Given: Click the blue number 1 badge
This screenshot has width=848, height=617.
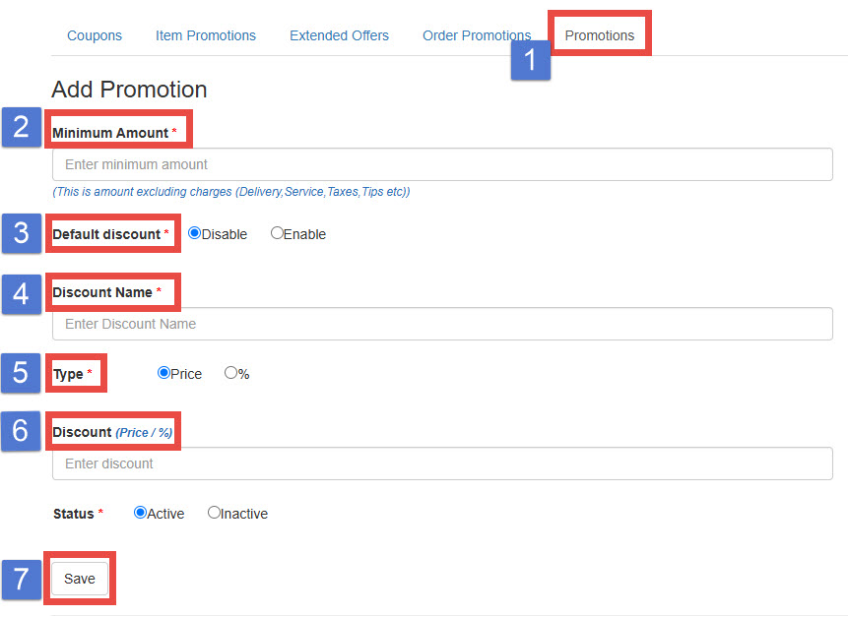Looking at the screenshot, I should coord(530,61).
